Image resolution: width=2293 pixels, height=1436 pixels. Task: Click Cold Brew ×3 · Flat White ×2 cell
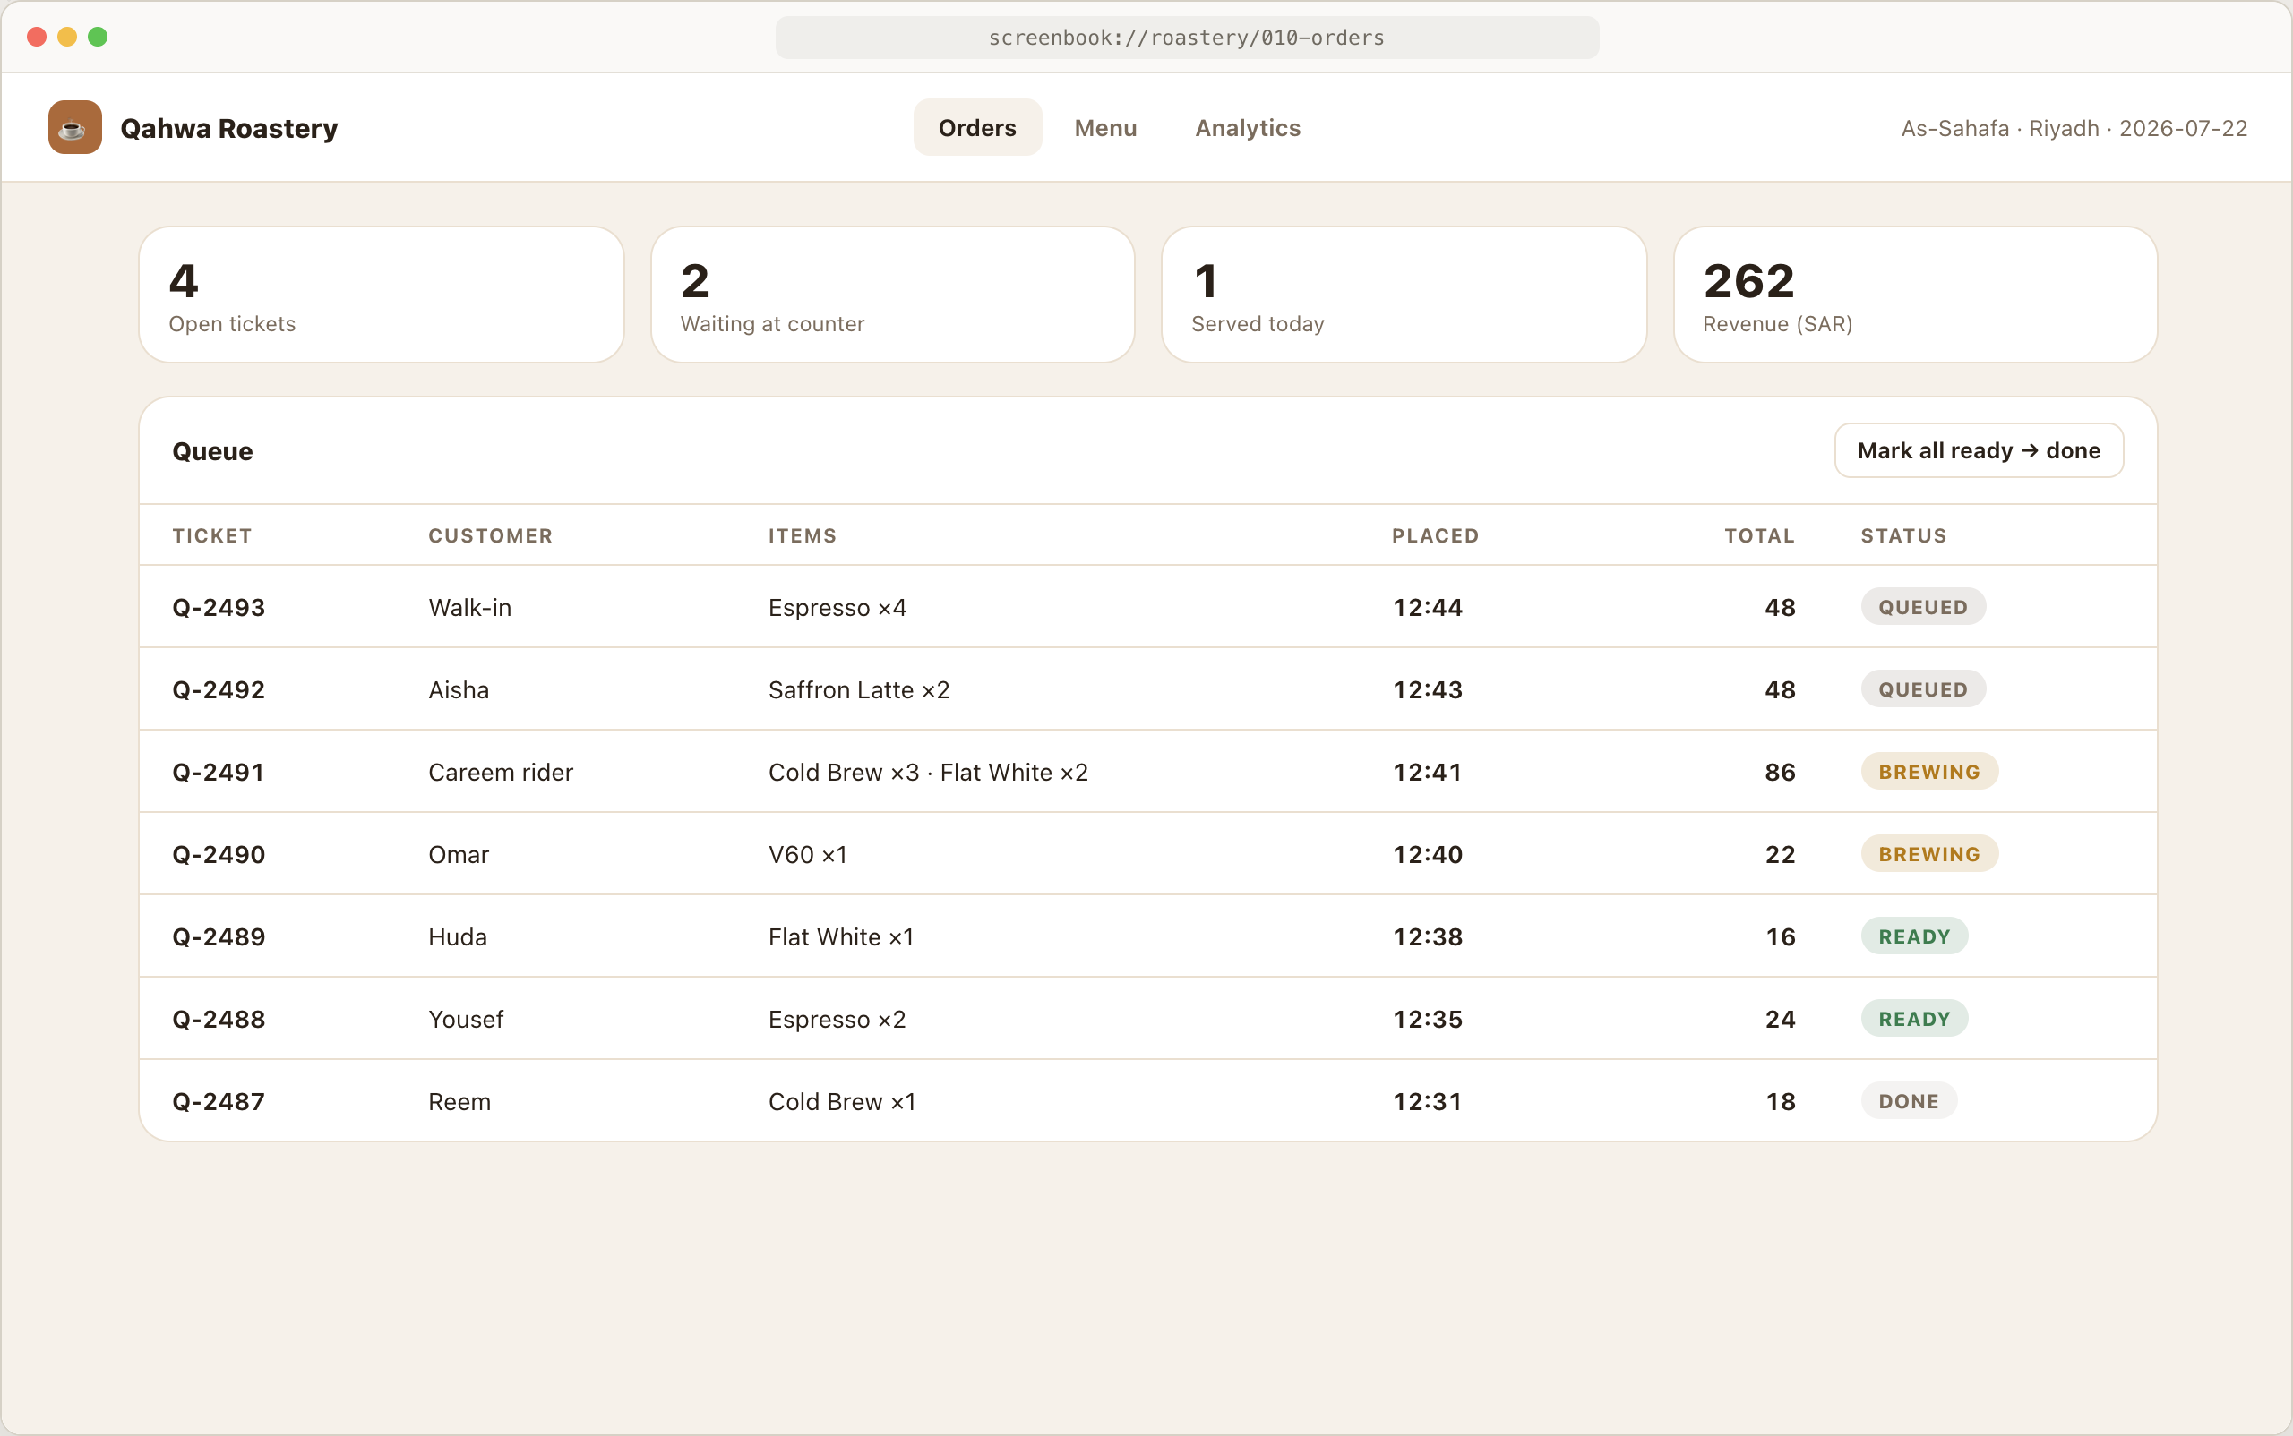tap(927, 772)
